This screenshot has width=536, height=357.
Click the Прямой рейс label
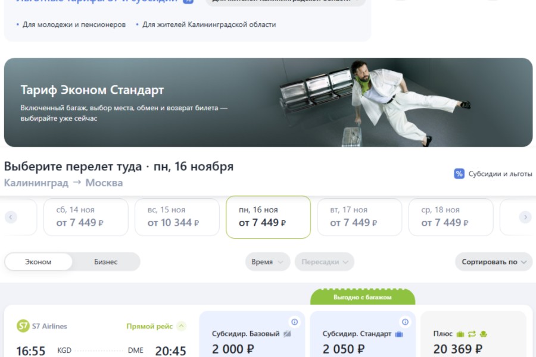[x=149, y=326]
